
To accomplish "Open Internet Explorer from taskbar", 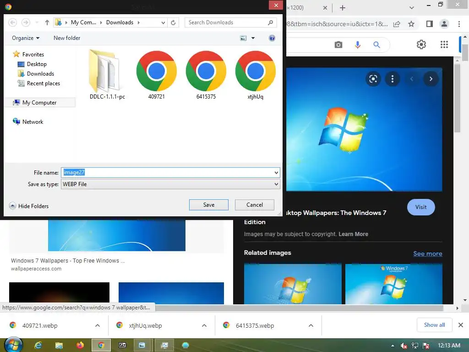I will coord(38,345).
